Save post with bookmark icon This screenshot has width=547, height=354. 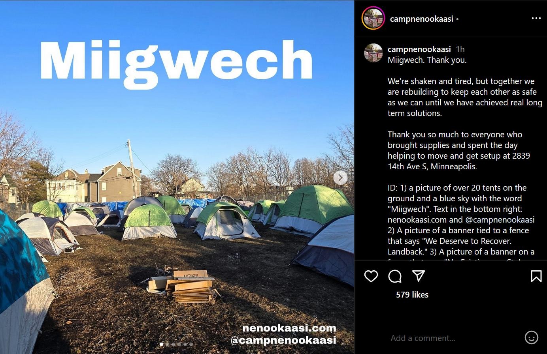536,276
